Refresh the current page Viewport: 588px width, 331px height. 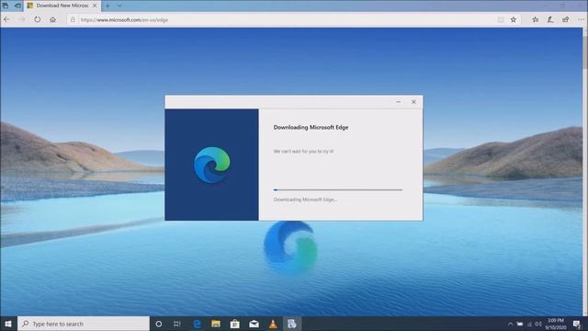(37, 19)
